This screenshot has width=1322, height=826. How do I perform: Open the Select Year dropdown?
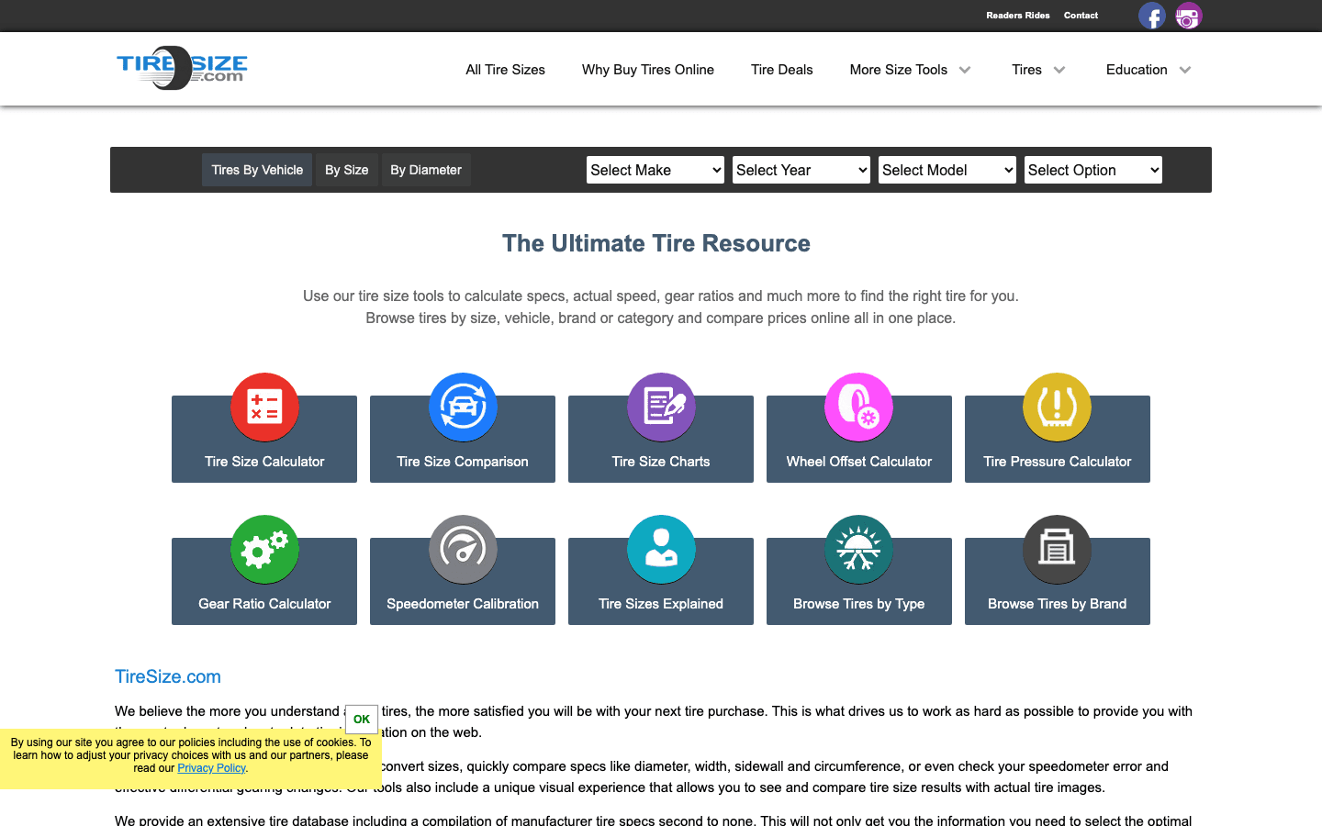(x=801, y=170)
